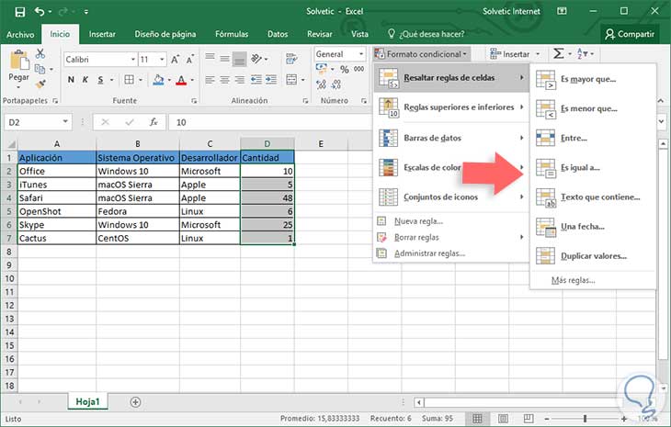
Task: Select Es mayor que... rule
Action: coord(593,79)
